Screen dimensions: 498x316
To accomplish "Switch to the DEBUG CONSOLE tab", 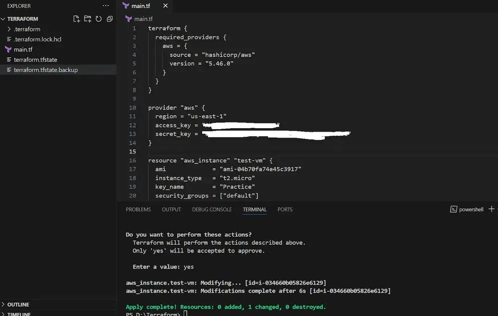I will [212, 209].
